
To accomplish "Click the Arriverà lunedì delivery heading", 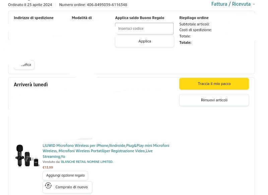I will 31,85.
